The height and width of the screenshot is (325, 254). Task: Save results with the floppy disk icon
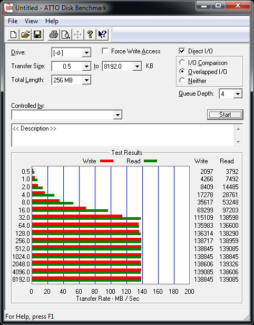37,34
